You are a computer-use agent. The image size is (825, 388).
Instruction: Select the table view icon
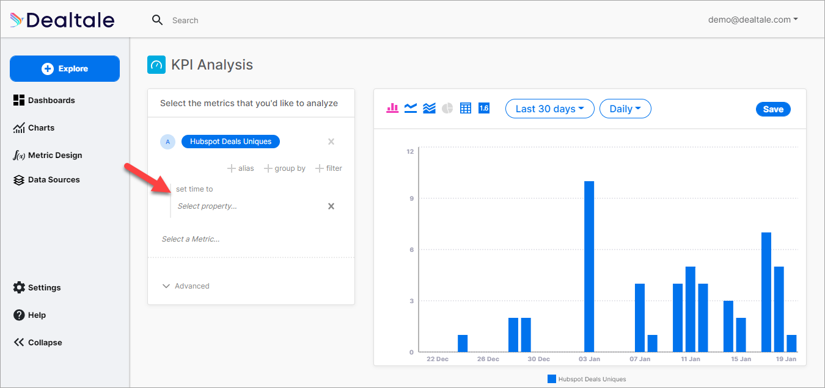click(466, 108)
